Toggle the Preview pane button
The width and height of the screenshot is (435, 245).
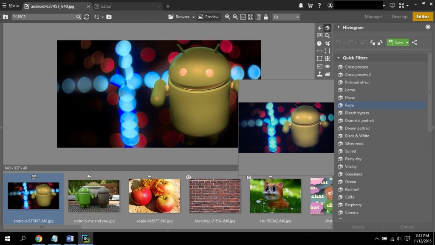coord(208,17)
